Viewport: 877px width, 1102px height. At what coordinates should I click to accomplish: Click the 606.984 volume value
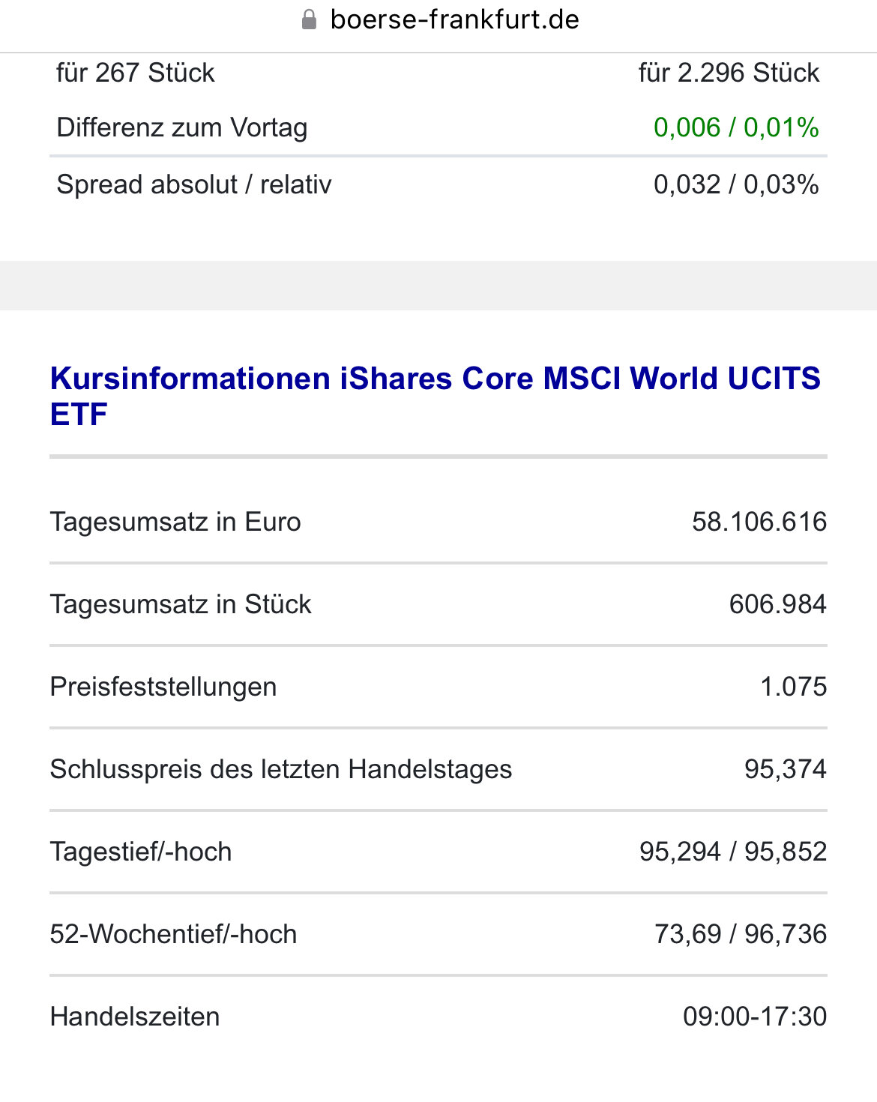[x=777, y=604]
